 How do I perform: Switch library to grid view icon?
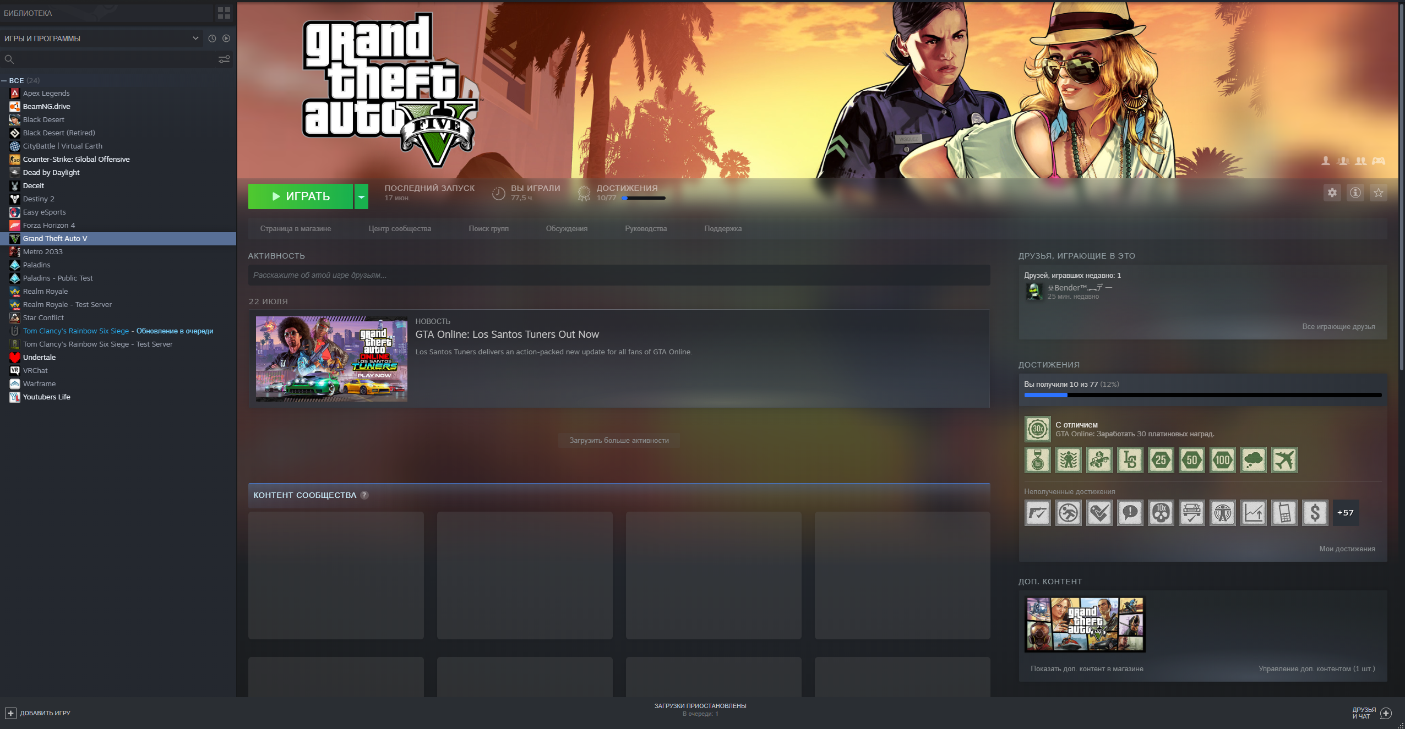coord(224,13)
